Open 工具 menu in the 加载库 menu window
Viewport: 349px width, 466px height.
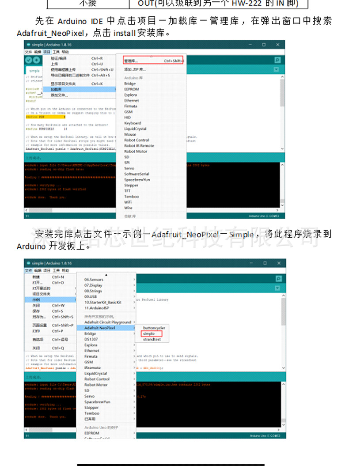coord(56,52)
